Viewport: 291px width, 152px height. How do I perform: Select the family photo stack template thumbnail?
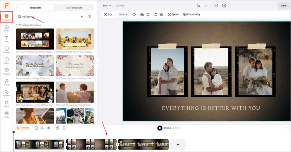coord(75,116)
